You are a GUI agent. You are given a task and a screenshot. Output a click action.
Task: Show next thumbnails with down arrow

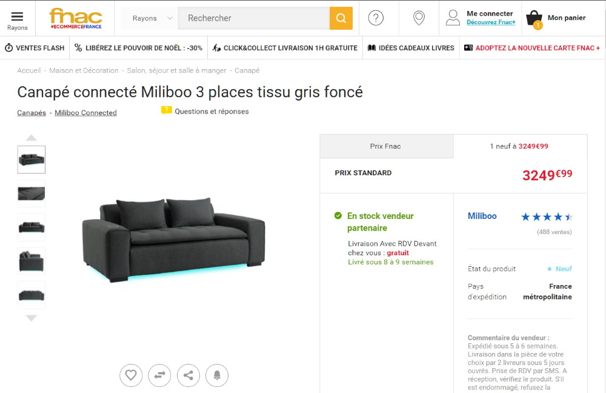pyautogui.click(x=32, y=318)
